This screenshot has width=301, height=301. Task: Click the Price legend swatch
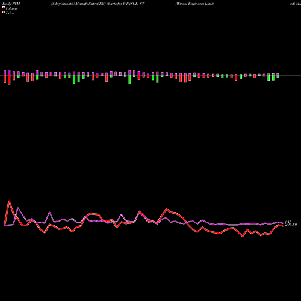[4, 13]
